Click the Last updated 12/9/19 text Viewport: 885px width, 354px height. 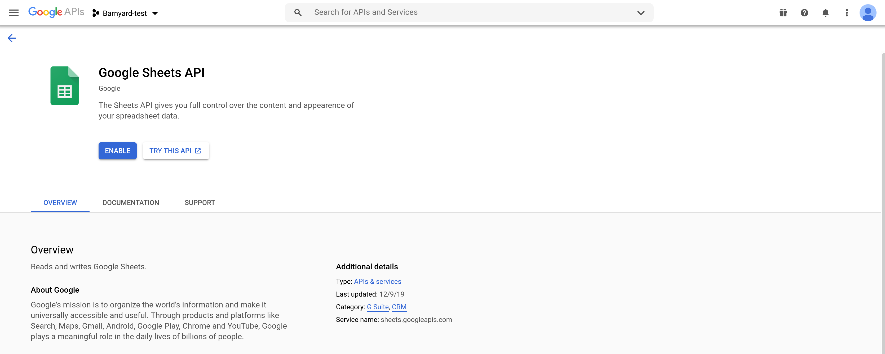click(370, 294)
